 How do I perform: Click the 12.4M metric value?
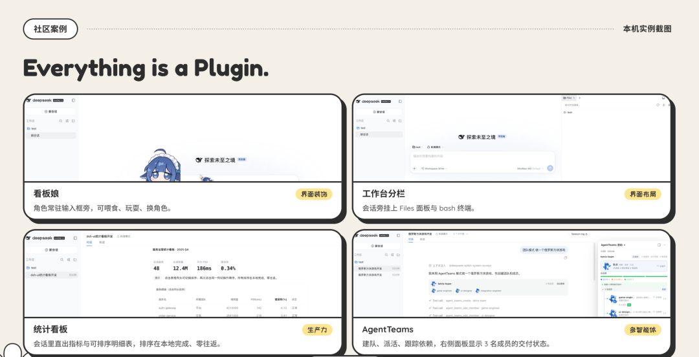[x=181, y=268]
